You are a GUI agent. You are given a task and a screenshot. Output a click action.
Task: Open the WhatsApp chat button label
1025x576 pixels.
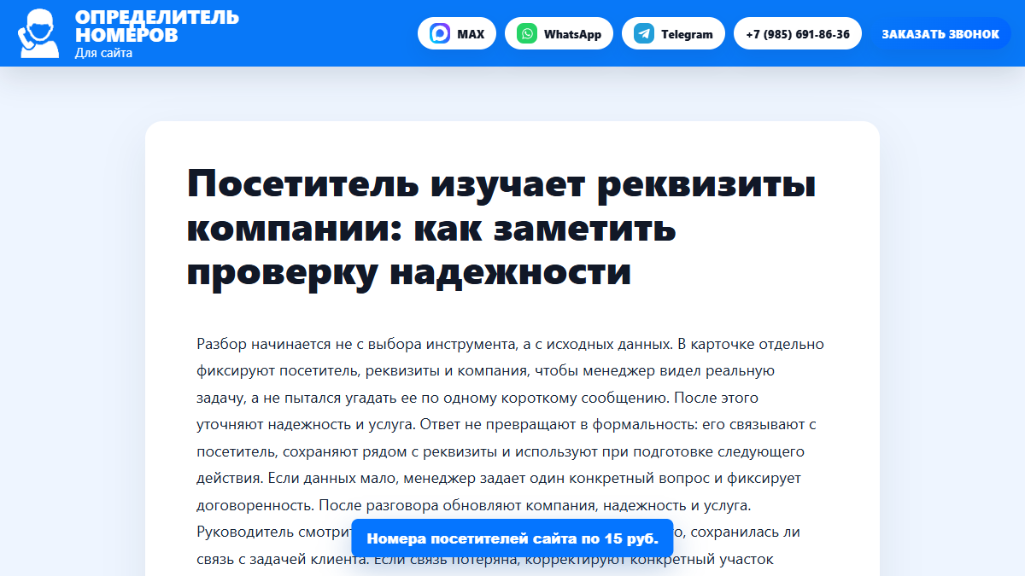572,34
